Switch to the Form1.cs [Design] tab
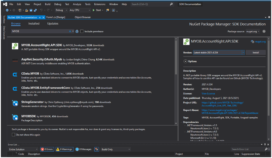272x158 pixels. click(56, 17)
